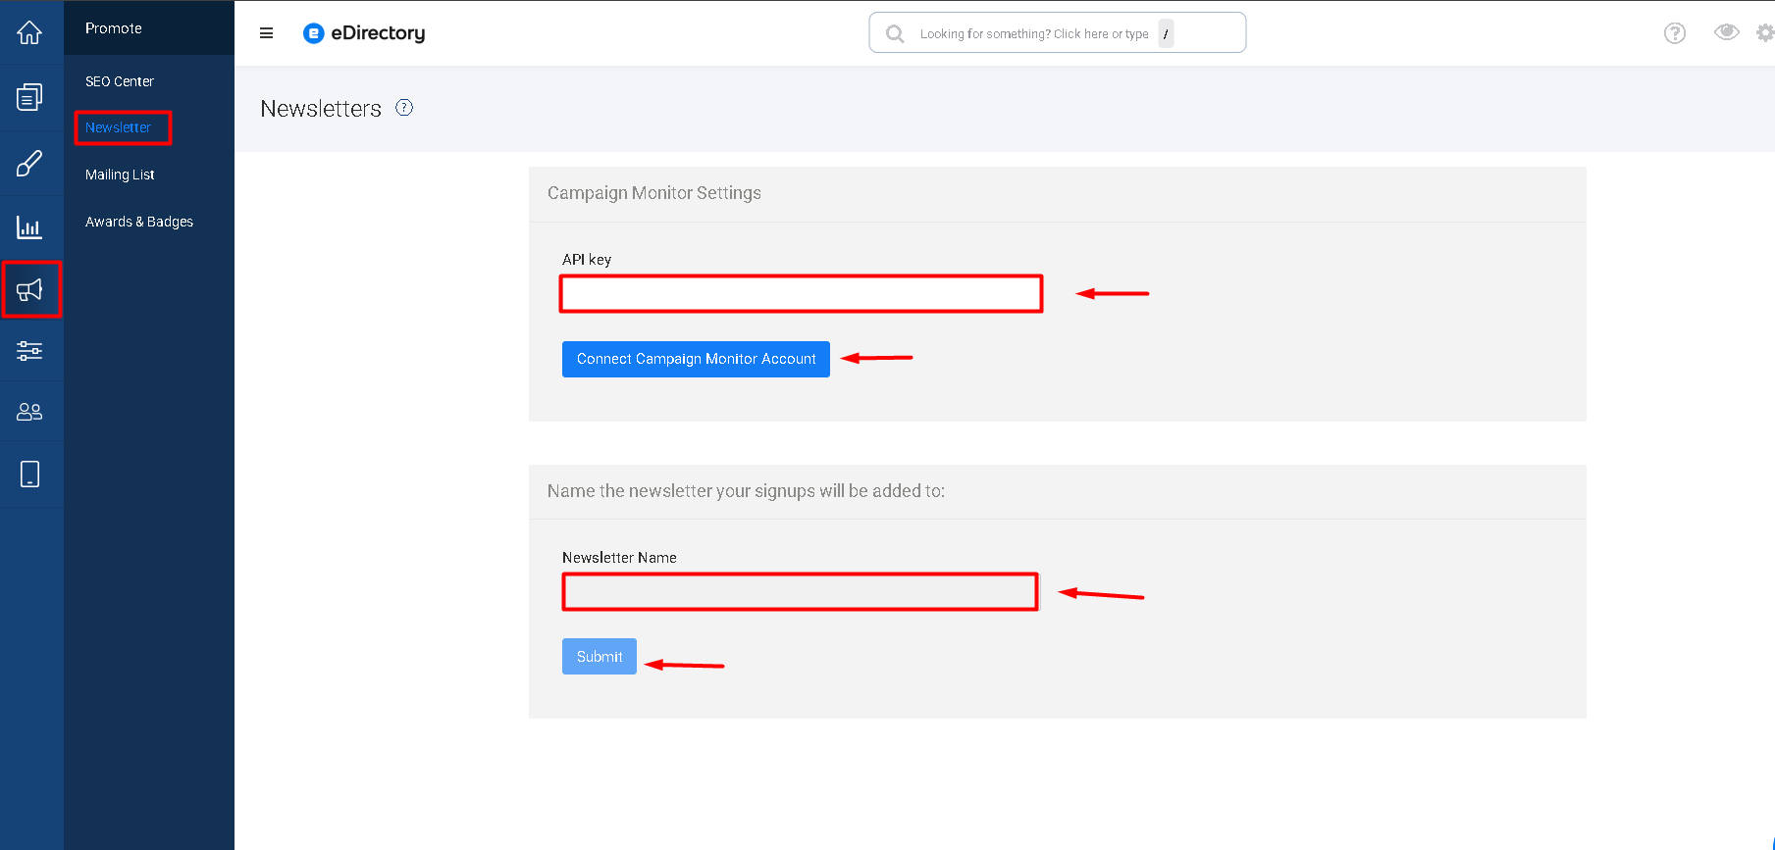Click the 'API key' label
The height and width of the screenshot is (850, 1775).
pyautogui.click(x=587, y=260)
